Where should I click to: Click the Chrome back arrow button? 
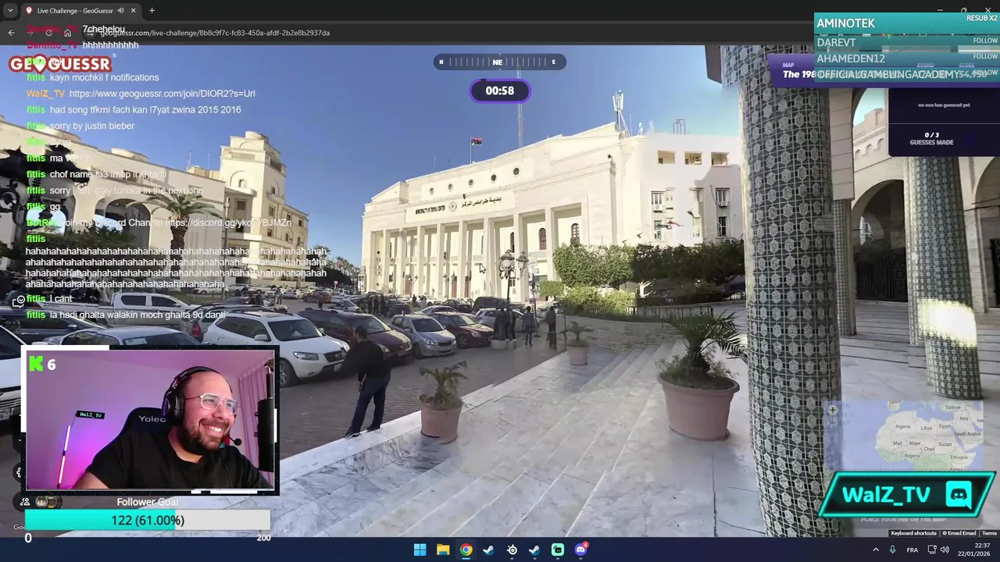click(11, 33)
